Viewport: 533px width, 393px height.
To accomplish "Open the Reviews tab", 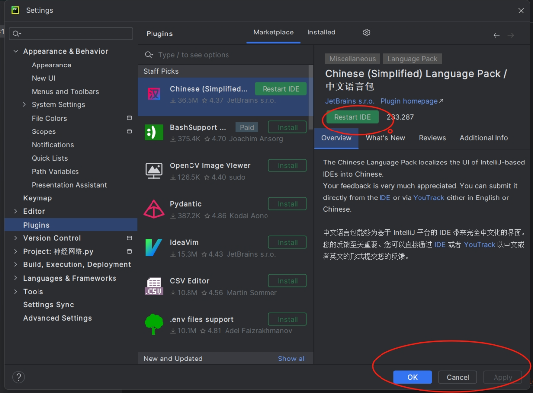I will click(432, 138).
